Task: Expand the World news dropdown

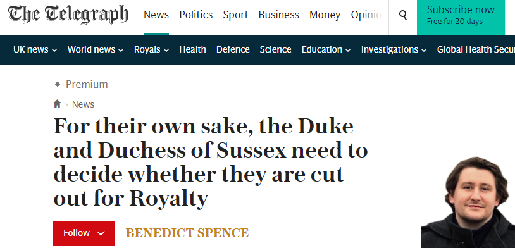Action: click(121, 50)
